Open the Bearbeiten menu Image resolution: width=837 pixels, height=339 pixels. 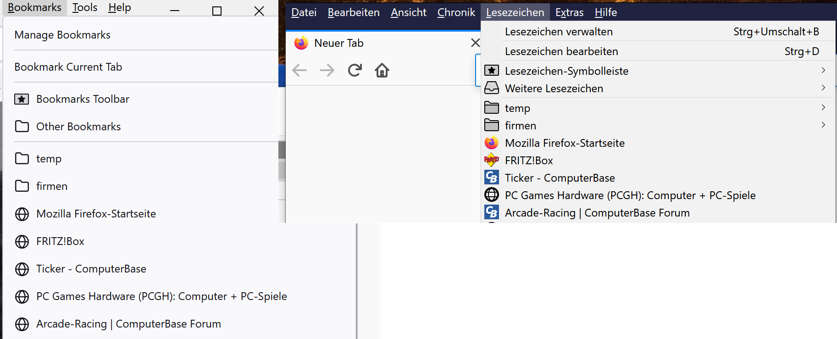click(354, 12)
